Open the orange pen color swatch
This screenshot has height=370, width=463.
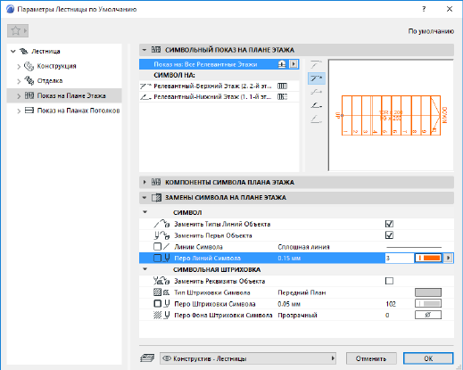point(428,258)
